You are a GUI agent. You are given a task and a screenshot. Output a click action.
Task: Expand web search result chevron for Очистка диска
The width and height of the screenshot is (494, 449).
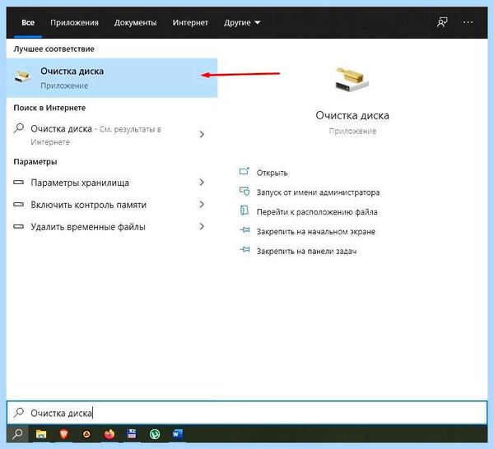tap(202, 134)
